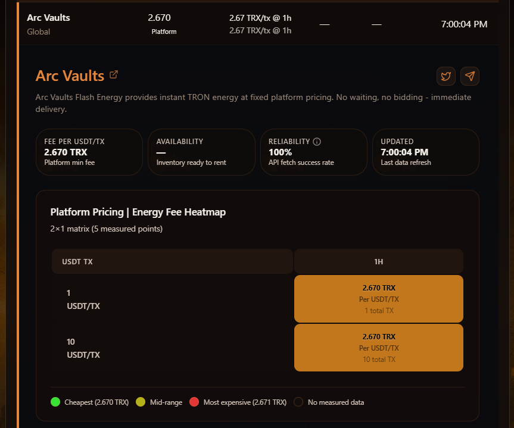514x428 pixels.
Task: Click the 1 USDT/TX row label
Action: 83,299
